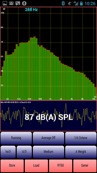Viewport: 97px width, 173px height.
Task: Tap the 4k frequency axis label
Action: [72, 99]
